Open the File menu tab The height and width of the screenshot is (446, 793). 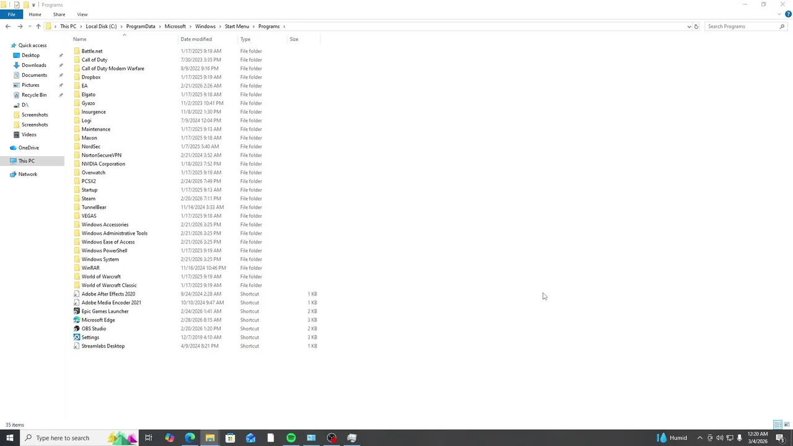[x=11, y=14]
